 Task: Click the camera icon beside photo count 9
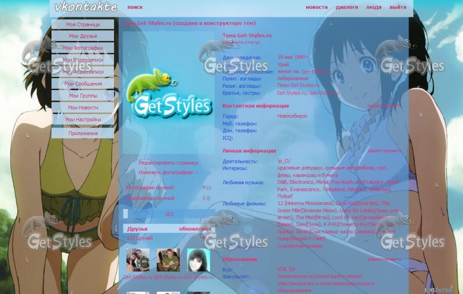[x=209, y=188]
